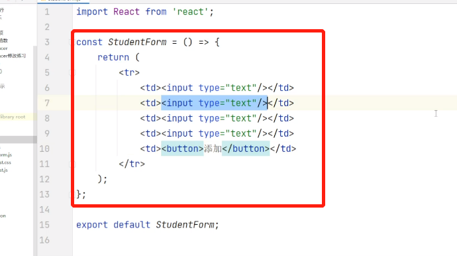Click the ');' on line 12
This screenshot has width=457, height=256.
[x=103, y=179]
